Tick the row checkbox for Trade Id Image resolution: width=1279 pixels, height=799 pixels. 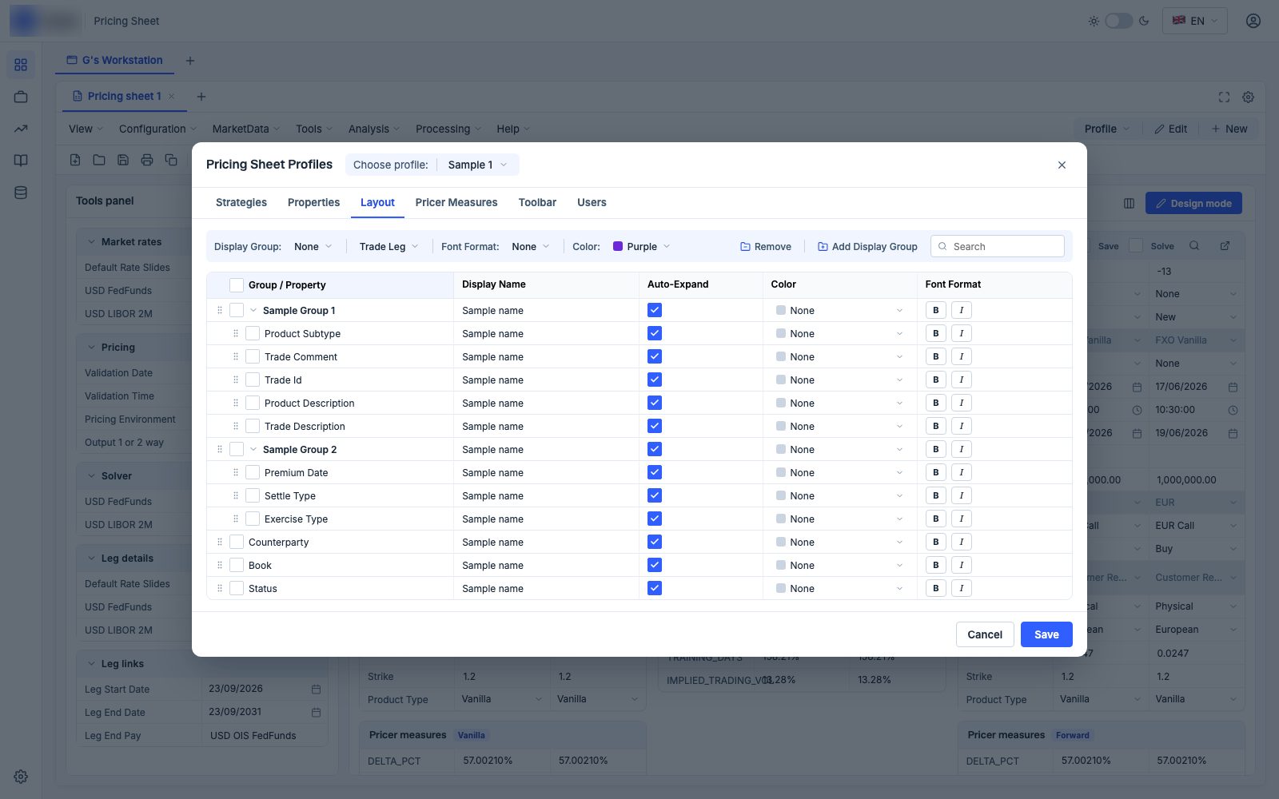(253, 380)
